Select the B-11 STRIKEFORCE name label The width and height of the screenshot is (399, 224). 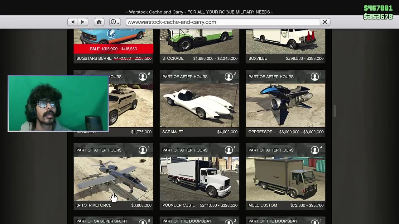[x=94, y=205]
